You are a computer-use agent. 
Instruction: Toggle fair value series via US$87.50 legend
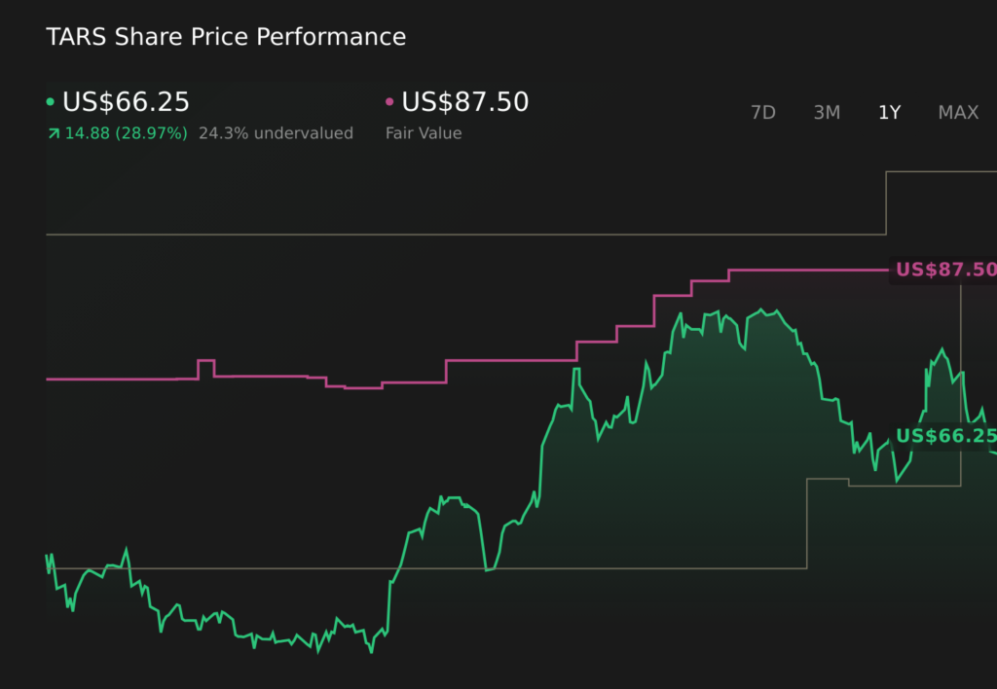(464, 101)
